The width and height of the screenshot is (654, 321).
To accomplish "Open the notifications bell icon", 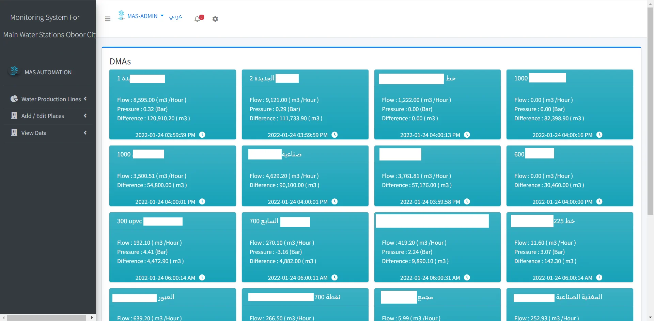I will point(197,19).
